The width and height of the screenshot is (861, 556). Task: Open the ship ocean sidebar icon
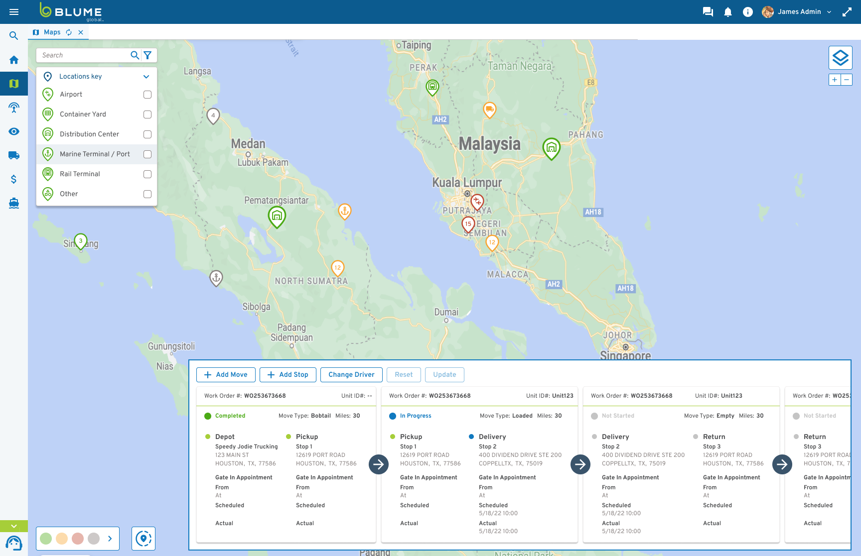14,203
